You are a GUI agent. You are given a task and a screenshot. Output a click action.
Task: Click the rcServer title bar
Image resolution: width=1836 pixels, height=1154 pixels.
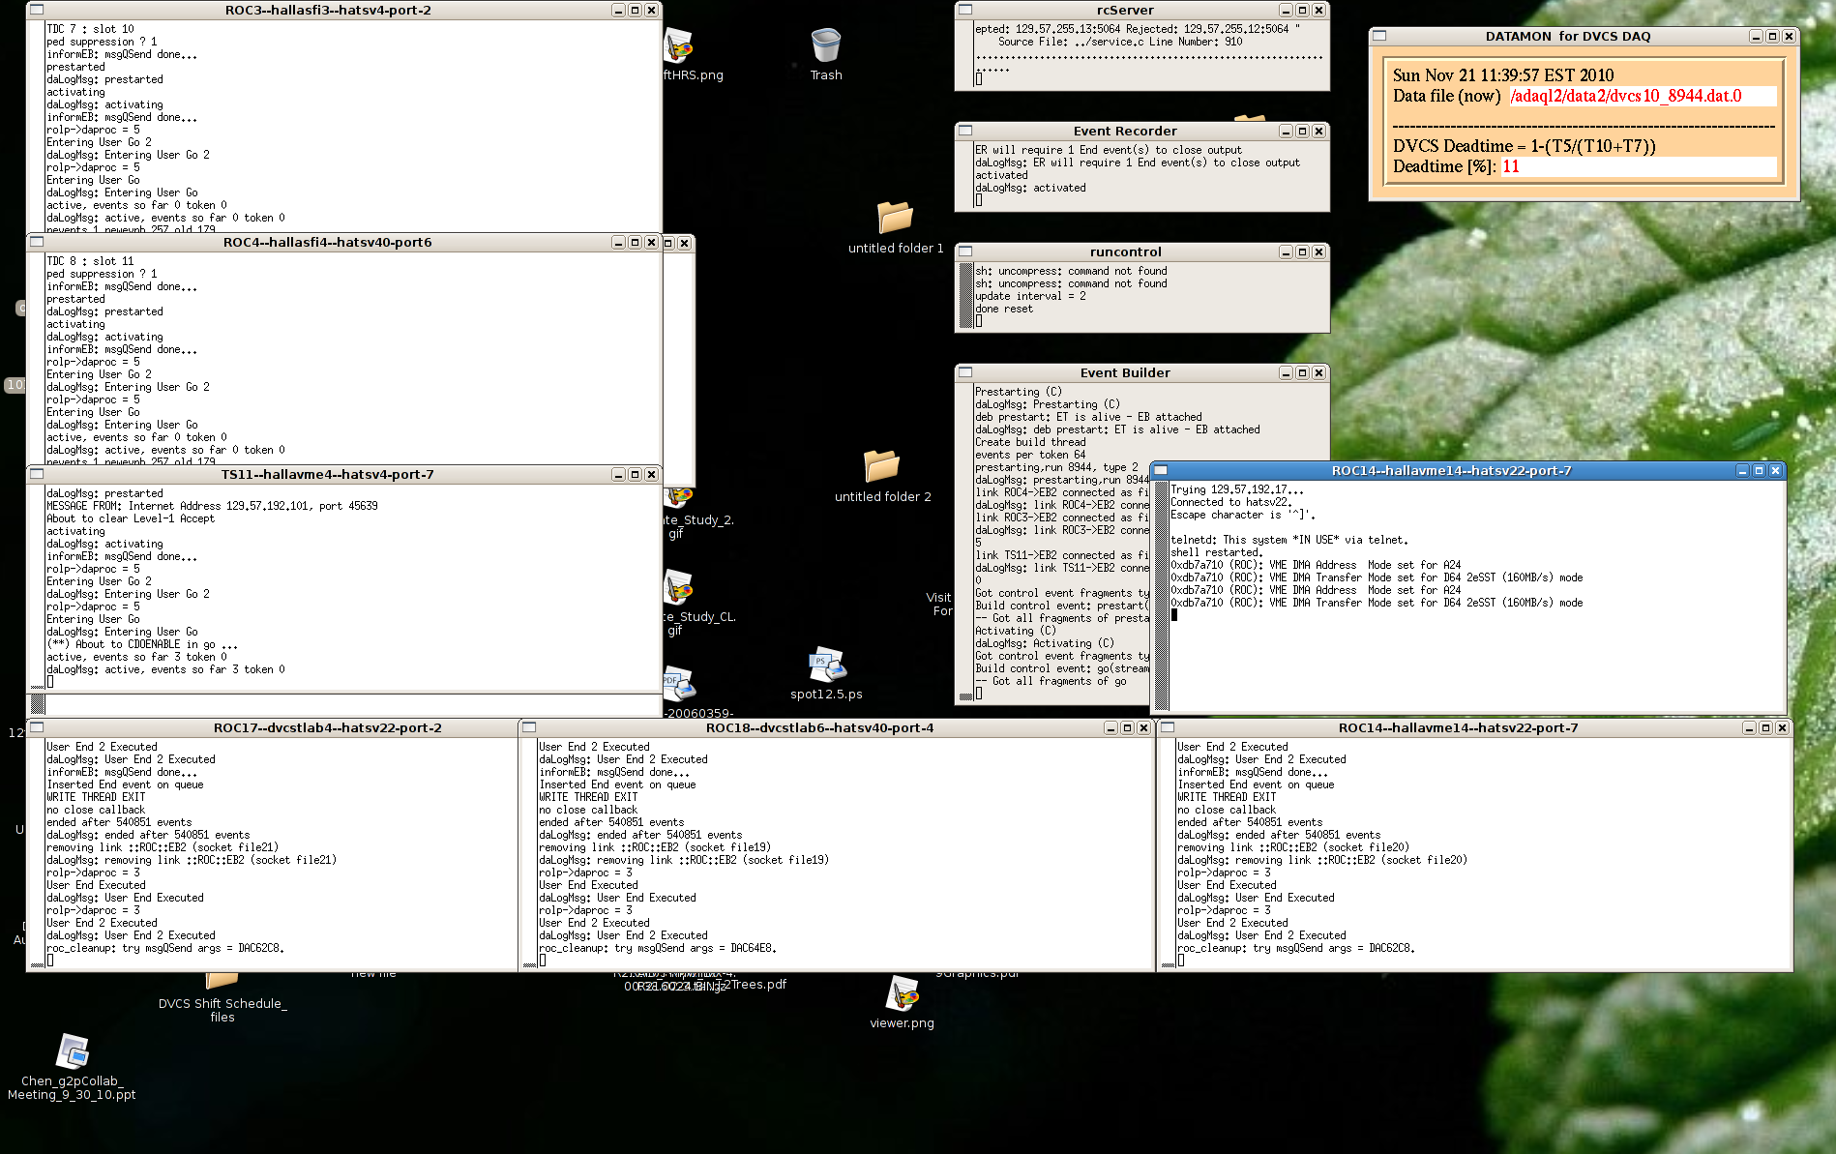[1125, 10]
